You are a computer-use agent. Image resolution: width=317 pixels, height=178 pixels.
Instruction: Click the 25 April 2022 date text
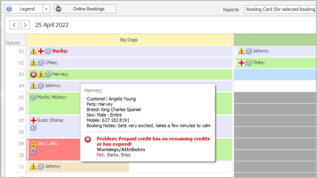(x=52, y=25)
